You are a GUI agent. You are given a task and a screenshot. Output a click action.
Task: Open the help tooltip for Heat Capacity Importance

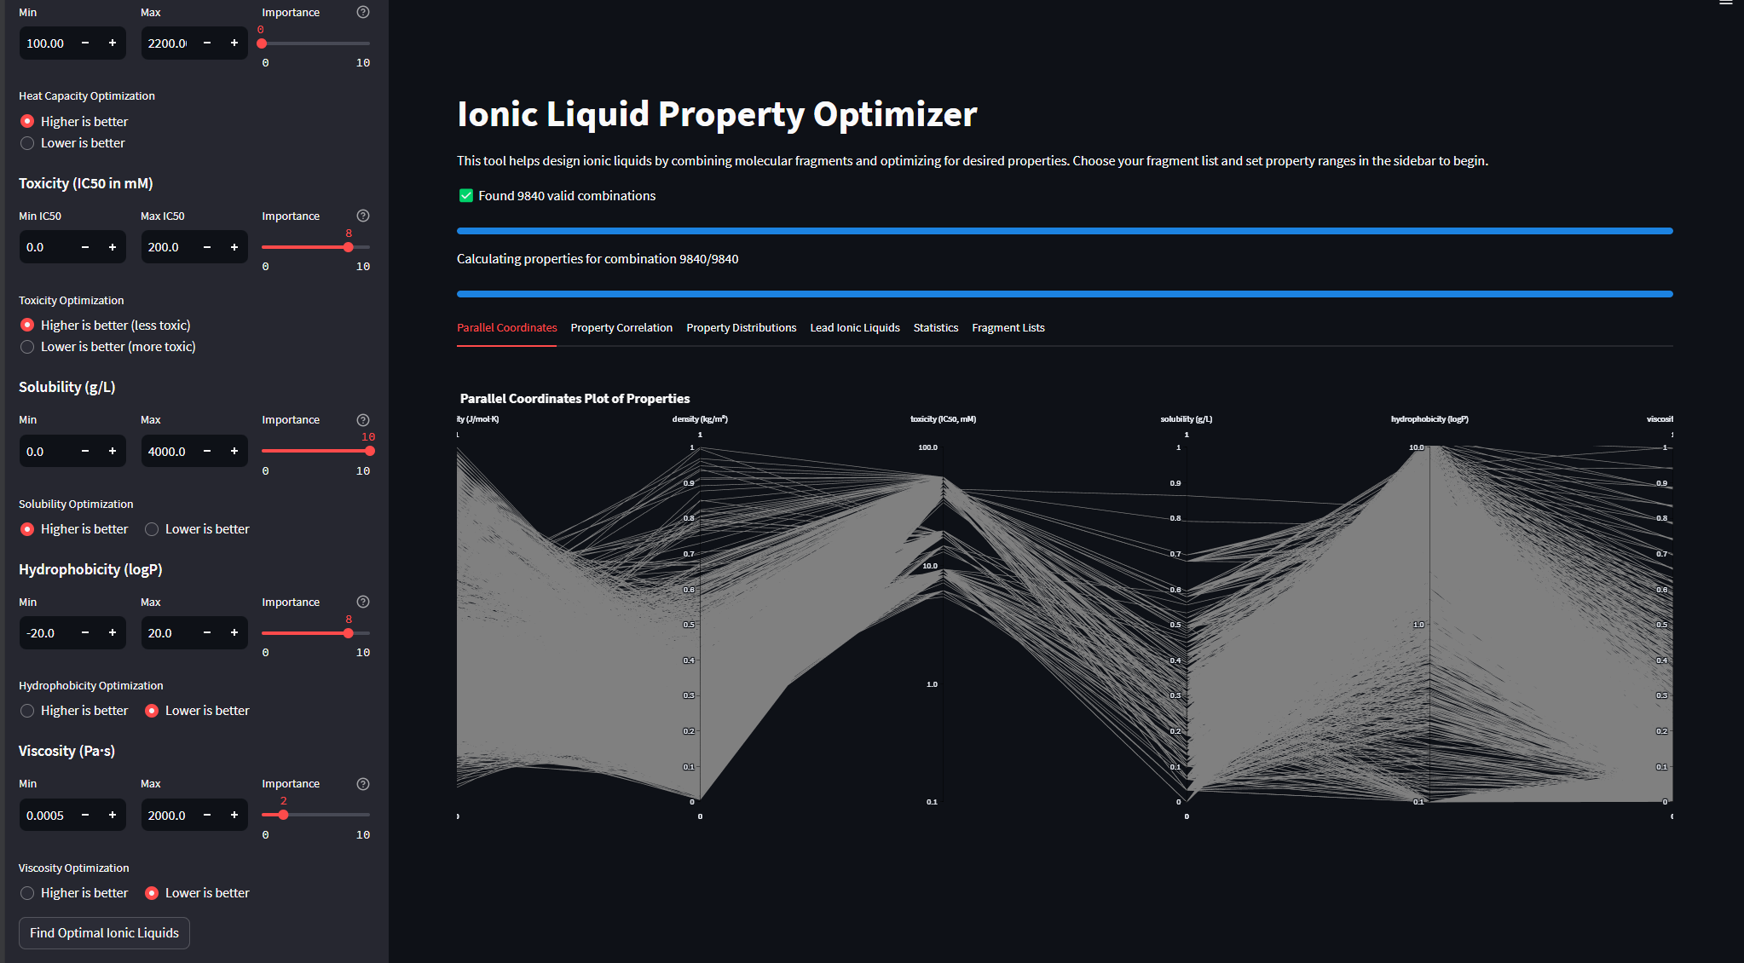pos(362,12)
